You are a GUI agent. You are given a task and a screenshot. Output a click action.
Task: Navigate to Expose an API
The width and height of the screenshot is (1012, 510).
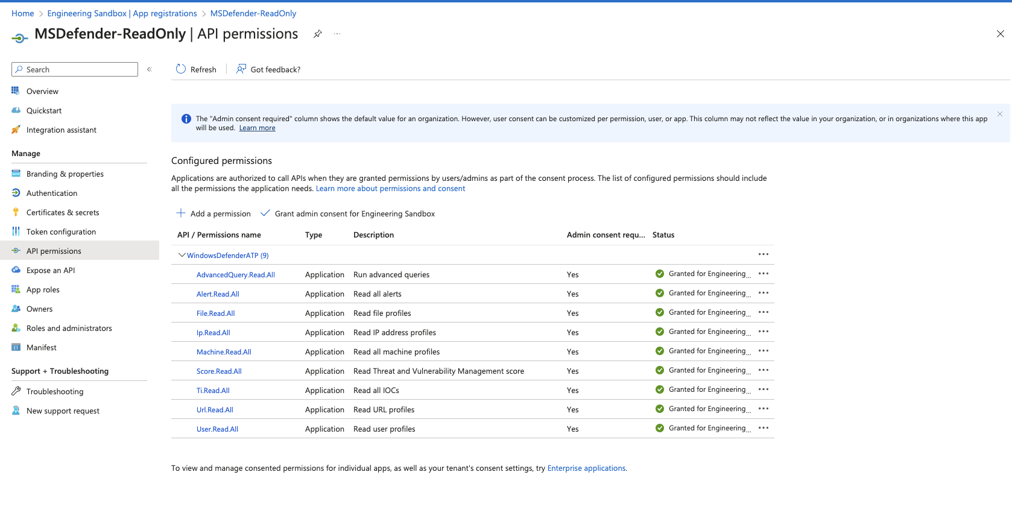tap(51, 271)
